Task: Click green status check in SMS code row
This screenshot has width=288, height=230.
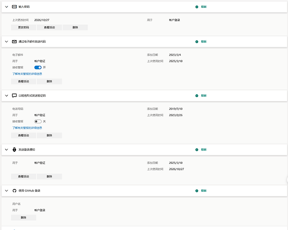Action: point(197,96)
